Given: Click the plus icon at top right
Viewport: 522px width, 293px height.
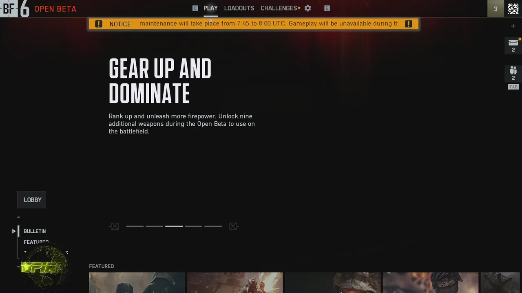Looking at the screenshot, I should coord(513,26).
